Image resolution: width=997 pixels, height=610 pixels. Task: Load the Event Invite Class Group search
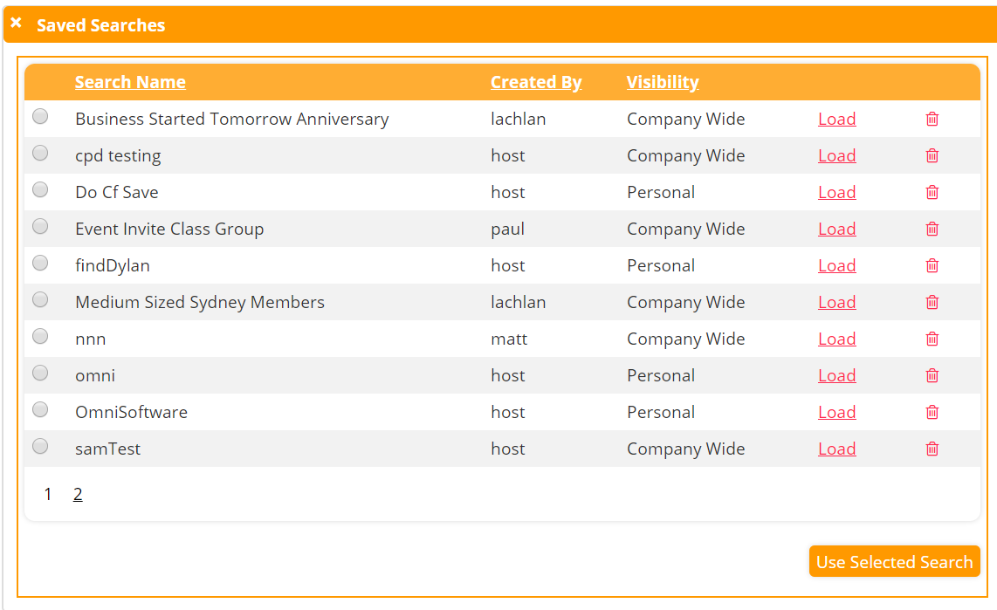pos(836,230)
